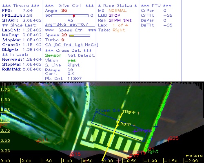Click the 1.75 meters scale label
The height and width of the screenshot is (163, 204).
pyautogui.click(x=5, y=90)
